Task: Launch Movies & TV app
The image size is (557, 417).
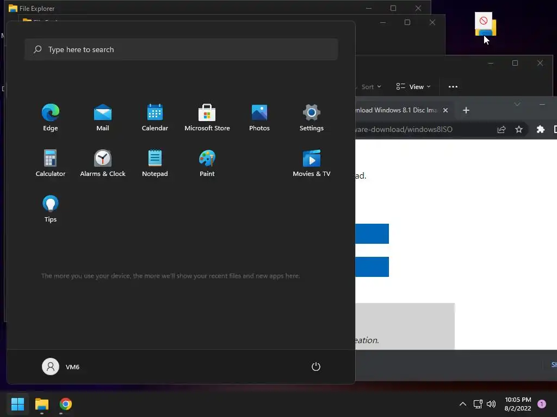Action: coord(312,163)
